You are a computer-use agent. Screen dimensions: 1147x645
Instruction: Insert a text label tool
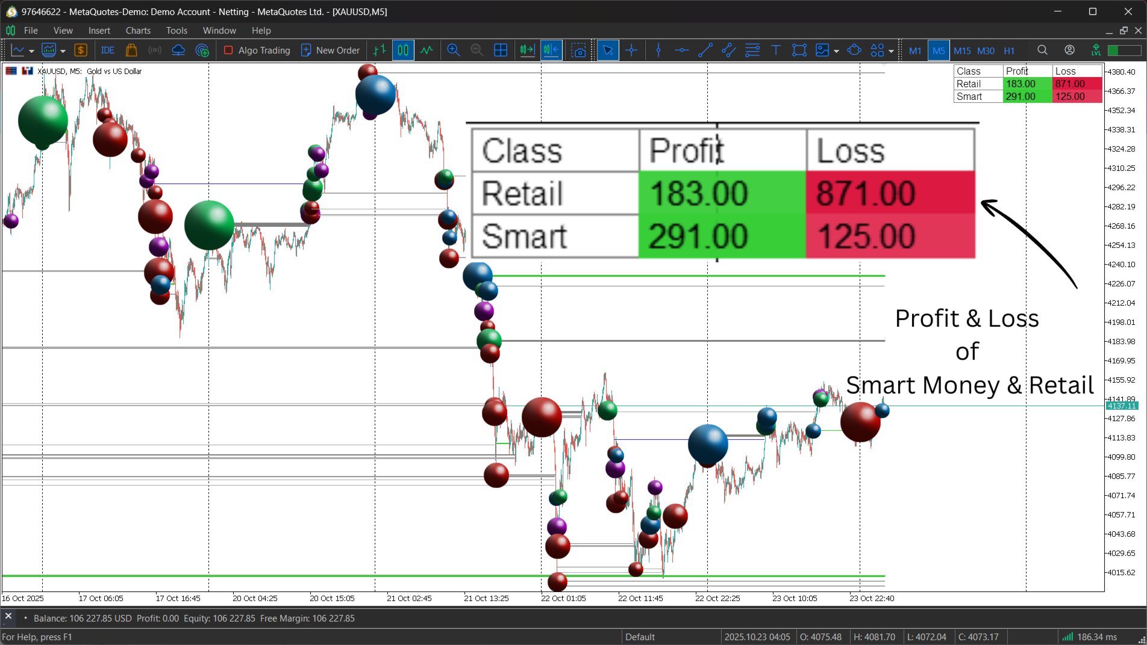click(x=776, y=51)
